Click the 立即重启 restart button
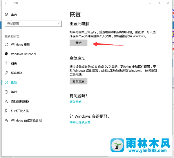Viewport: 174px width, 158px height. tap(79, 81)
